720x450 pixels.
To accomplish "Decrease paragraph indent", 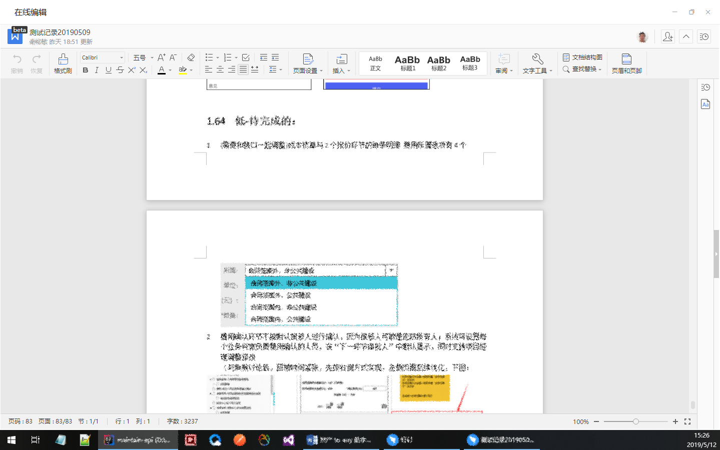I will 263,57.
